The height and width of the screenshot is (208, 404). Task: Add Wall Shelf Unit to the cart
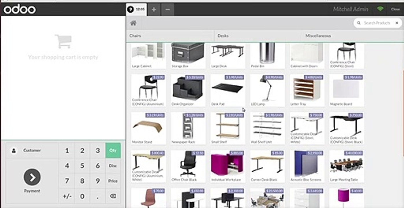(267, 128)
